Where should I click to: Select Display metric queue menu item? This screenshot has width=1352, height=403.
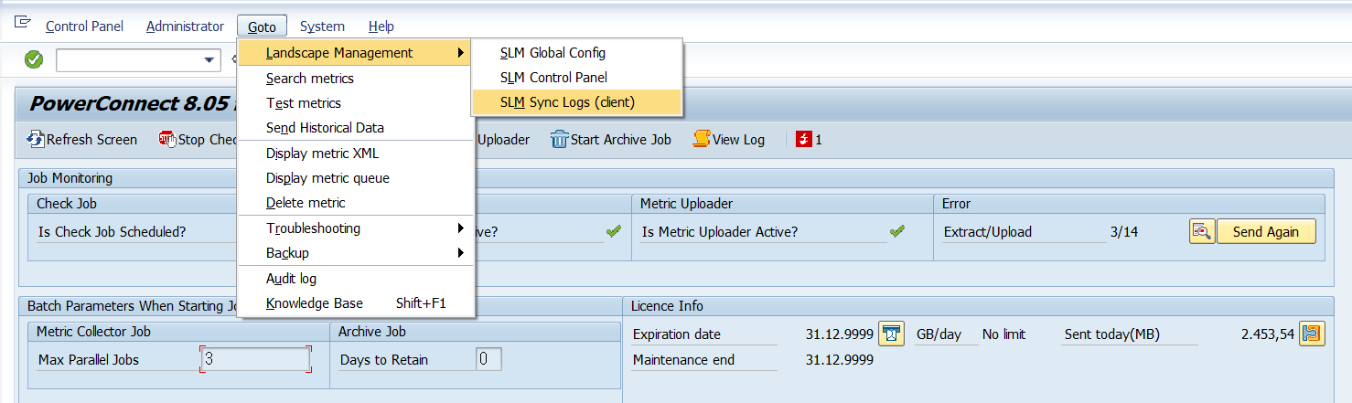pyautogui.click(x=327, y=178)
